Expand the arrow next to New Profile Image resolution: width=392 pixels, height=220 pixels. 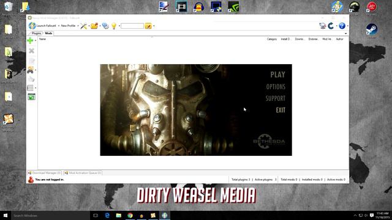click(78, 26)
